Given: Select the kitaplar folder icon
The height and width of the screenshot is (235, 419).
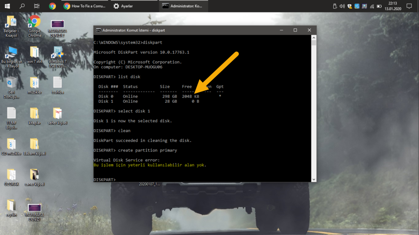Looking at the screenshot, I should point(34,116).
